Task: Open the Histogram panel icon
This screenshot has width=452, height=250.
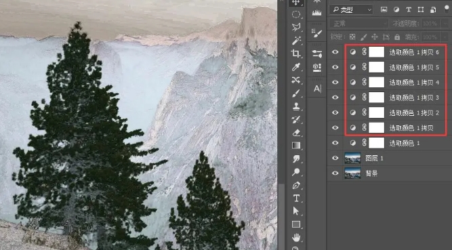Action: tap(316, 13)
